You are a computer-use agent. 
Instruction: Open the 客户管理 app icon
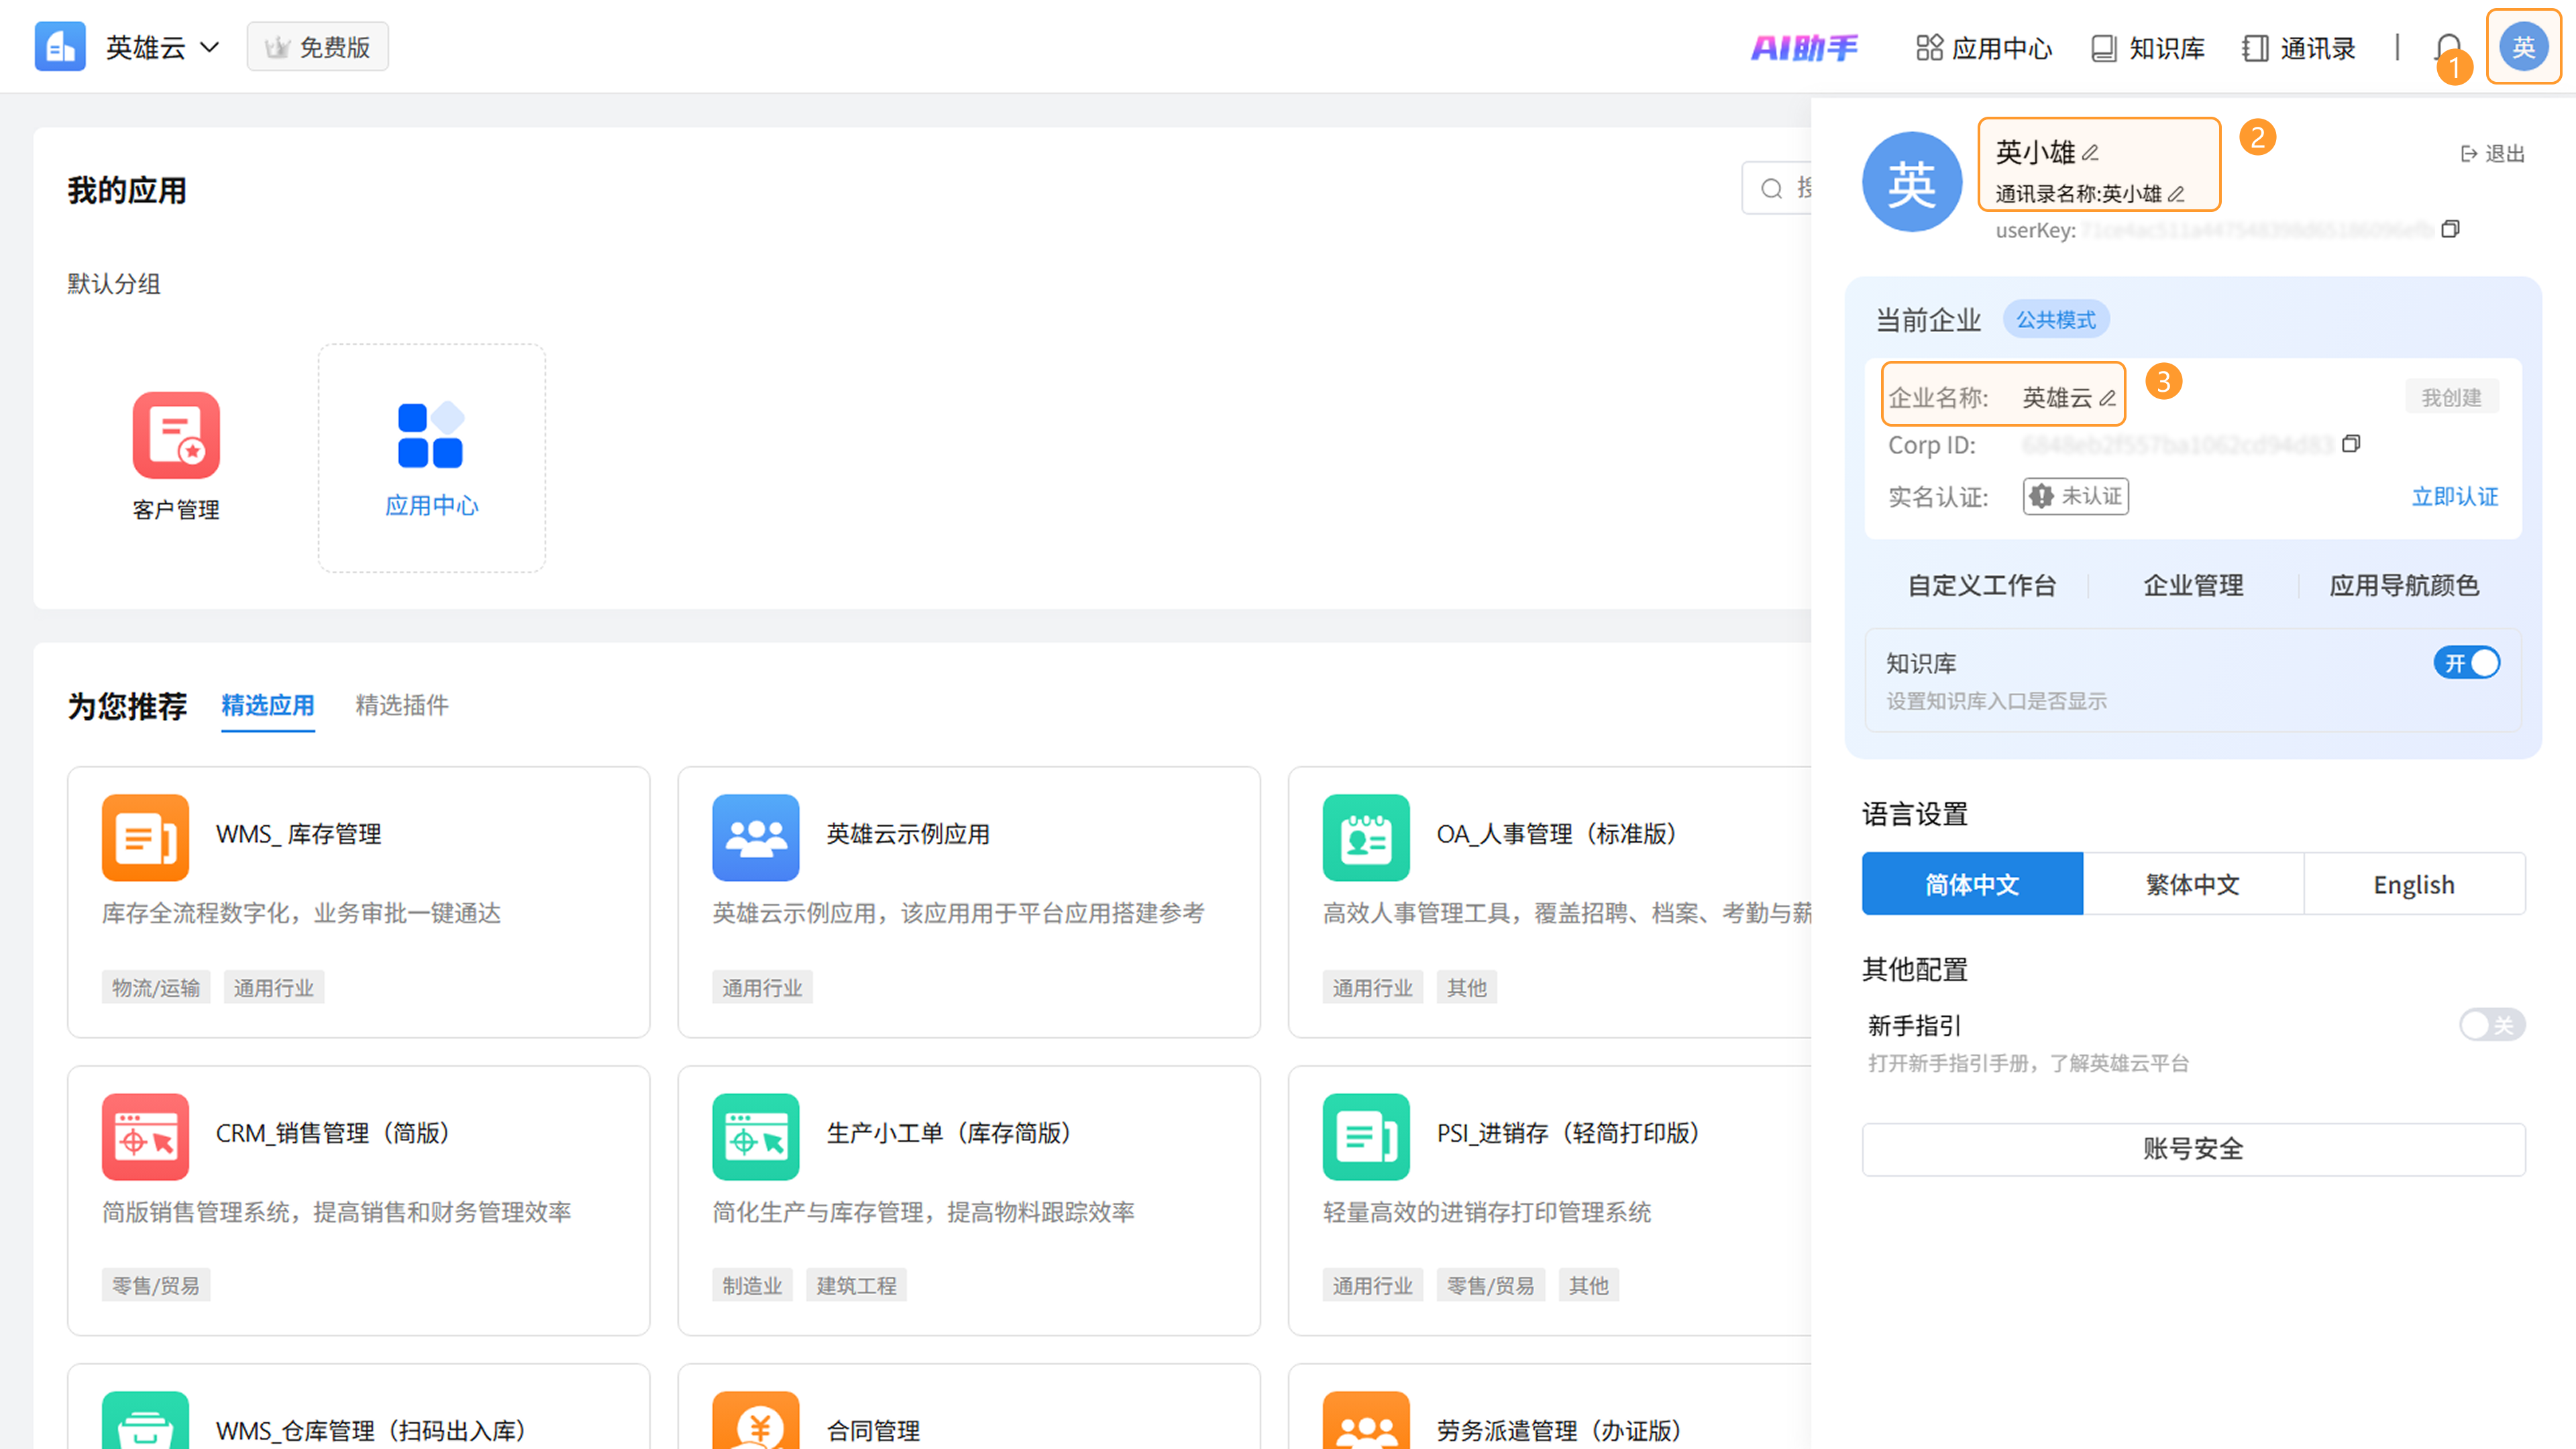click(176, 435)
